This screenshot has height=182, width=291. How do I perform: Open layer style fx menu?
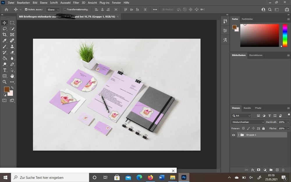pos(253,170)
